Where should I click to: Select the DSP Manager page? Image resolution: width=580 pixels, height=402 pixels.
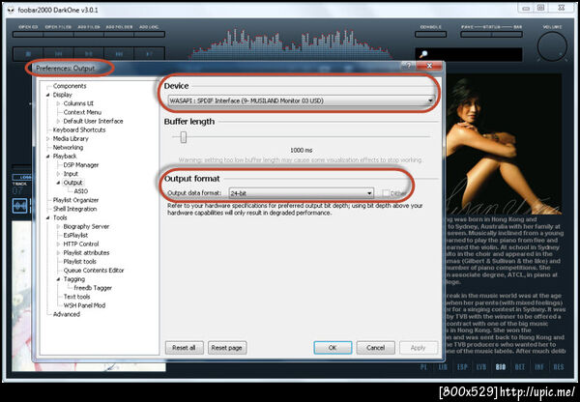[x=81, y=165]
